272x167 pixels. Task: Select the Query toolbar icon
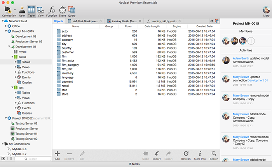pyautogui.click(x=71, y=11)
